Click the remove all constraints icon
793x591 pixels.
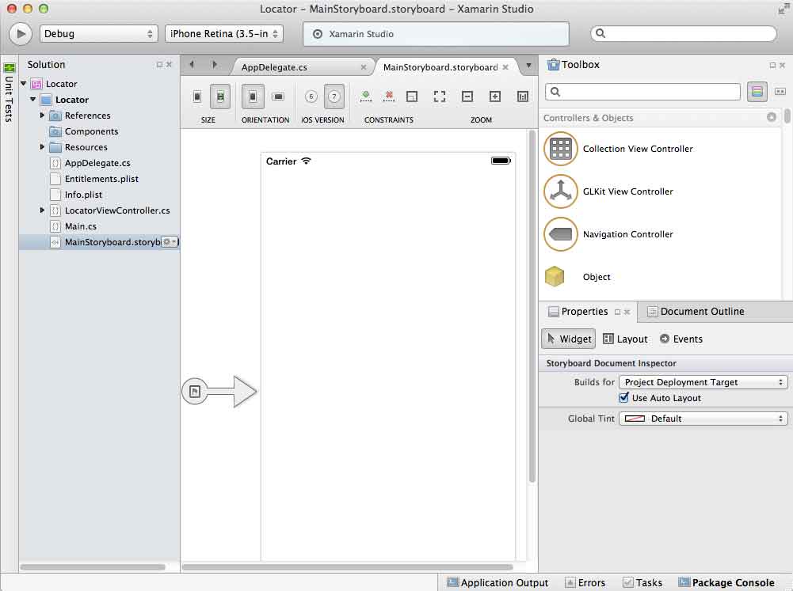click(x=388, y=96)
